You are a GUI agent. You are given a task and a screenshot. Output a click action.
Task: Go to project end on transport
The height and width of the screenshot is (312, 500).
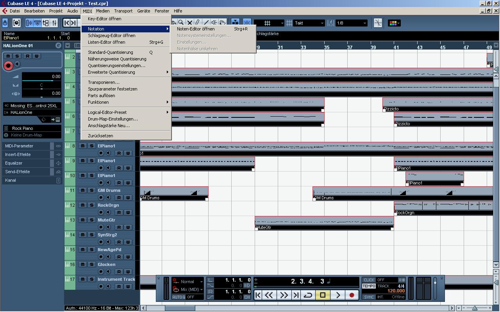click(296, 295)
